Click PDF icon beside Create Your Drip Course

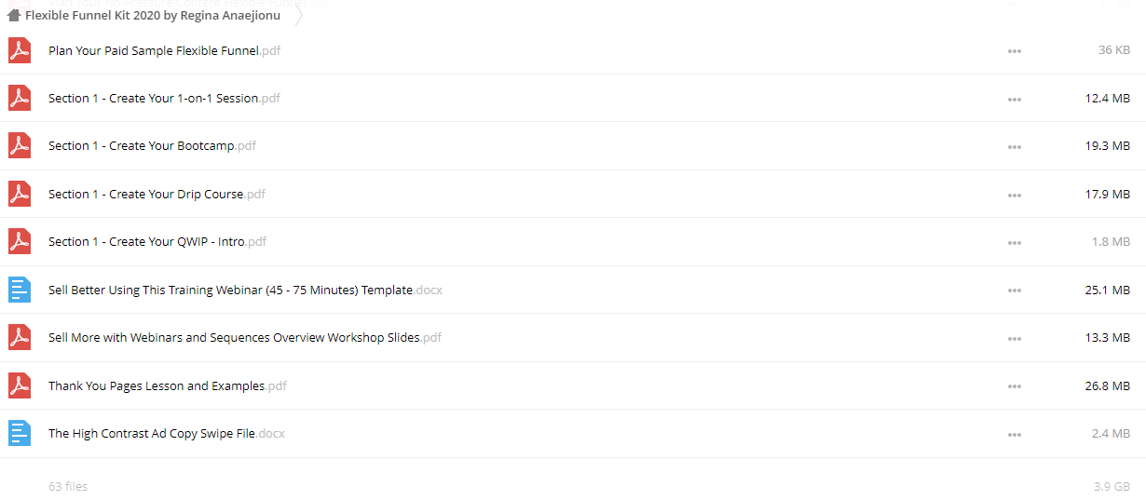pos(20,194)
